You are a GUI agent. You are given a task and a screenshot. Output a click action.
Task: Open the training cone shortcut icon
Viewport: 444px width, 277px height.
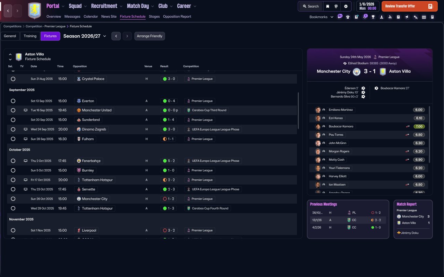click(x=382, y=17)
